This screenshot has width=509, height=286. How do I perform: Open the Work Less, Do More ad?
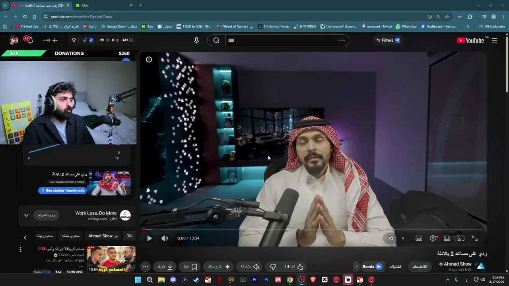96,213
